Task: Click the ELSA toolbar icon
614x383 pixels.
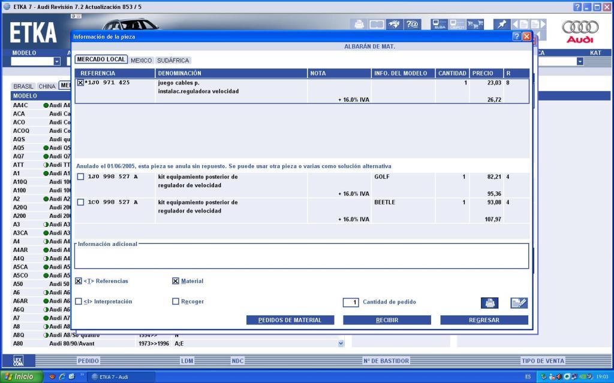Action: click(440, 25)
